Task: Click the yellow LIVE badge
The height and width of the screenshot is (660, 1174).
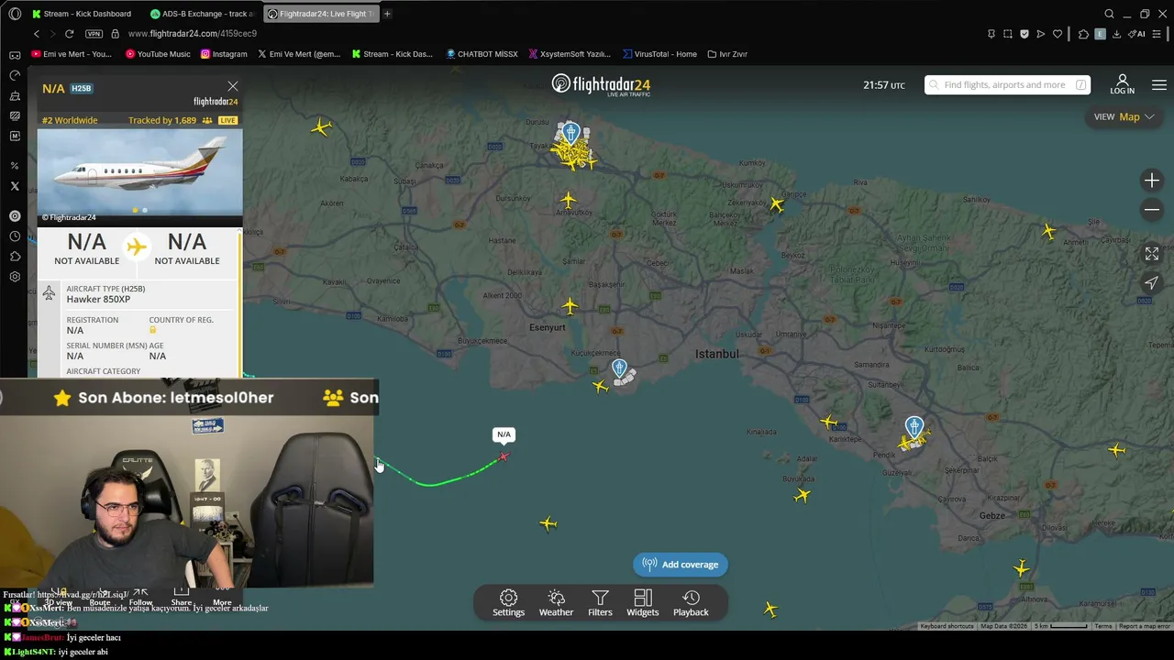Action: click(227, 121)
